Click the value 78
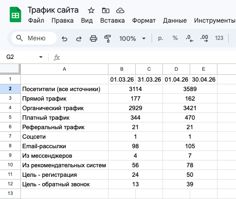Viewport: 236px width, 199px height. click(x=190, y=165)
